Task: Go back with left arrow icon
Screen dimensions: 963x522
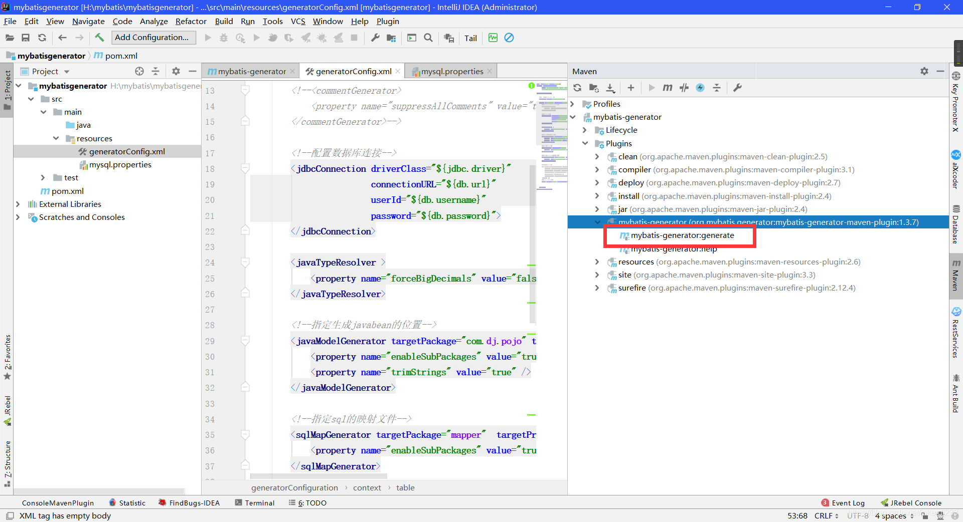Action: tap(62, 38)
